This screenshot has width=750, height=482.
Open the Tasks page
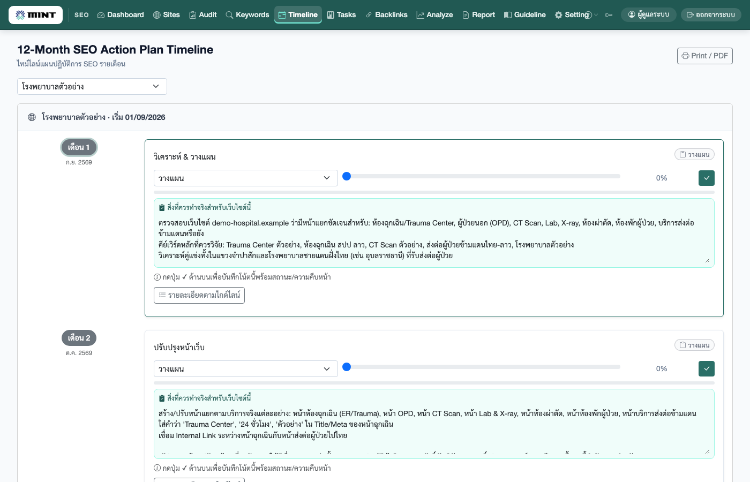click(x=341, y=15)
